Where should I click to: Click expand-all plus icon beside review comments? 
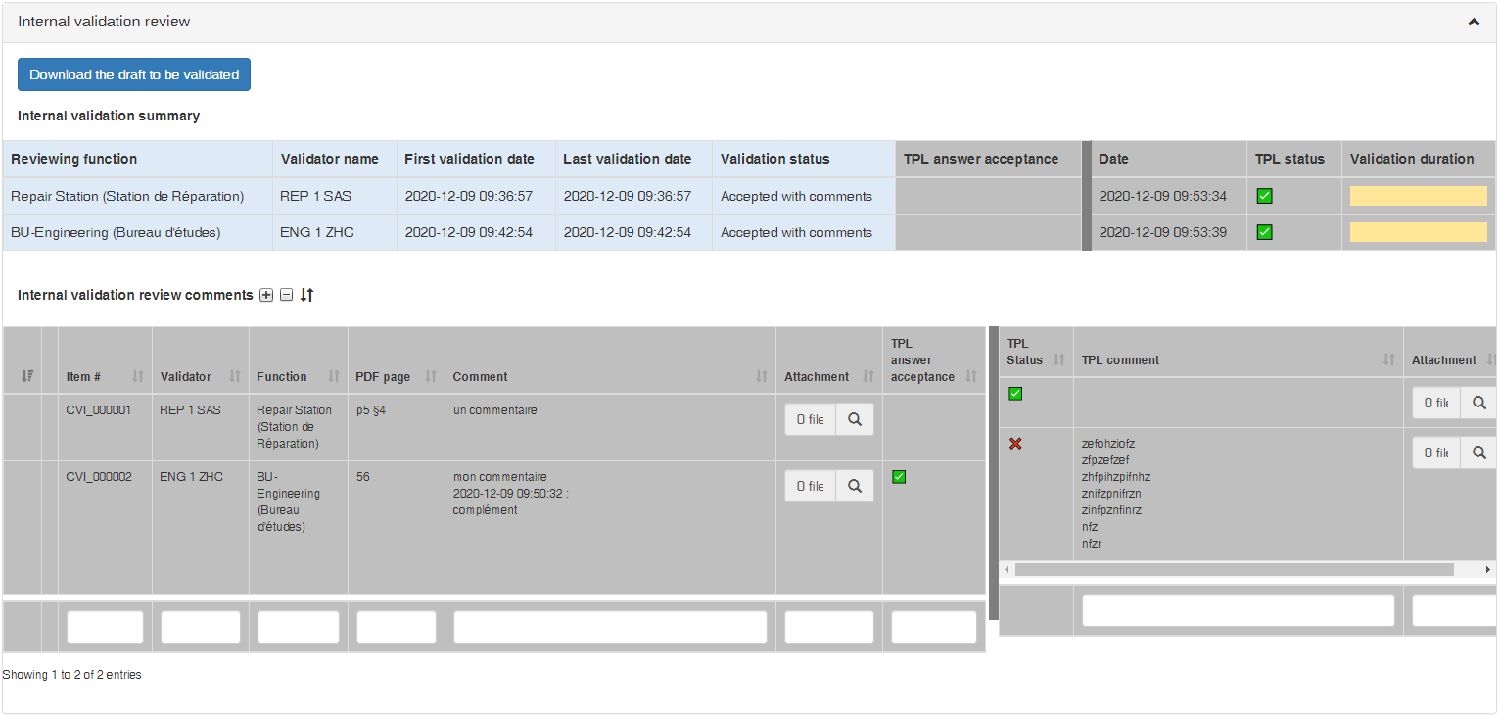point(266,295)
